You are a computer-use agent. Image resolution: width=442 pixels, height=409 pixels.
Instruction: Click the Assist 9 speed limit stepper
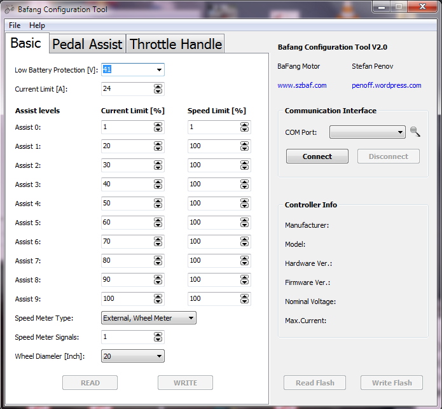pyautogui.click(x=244, y=299)
